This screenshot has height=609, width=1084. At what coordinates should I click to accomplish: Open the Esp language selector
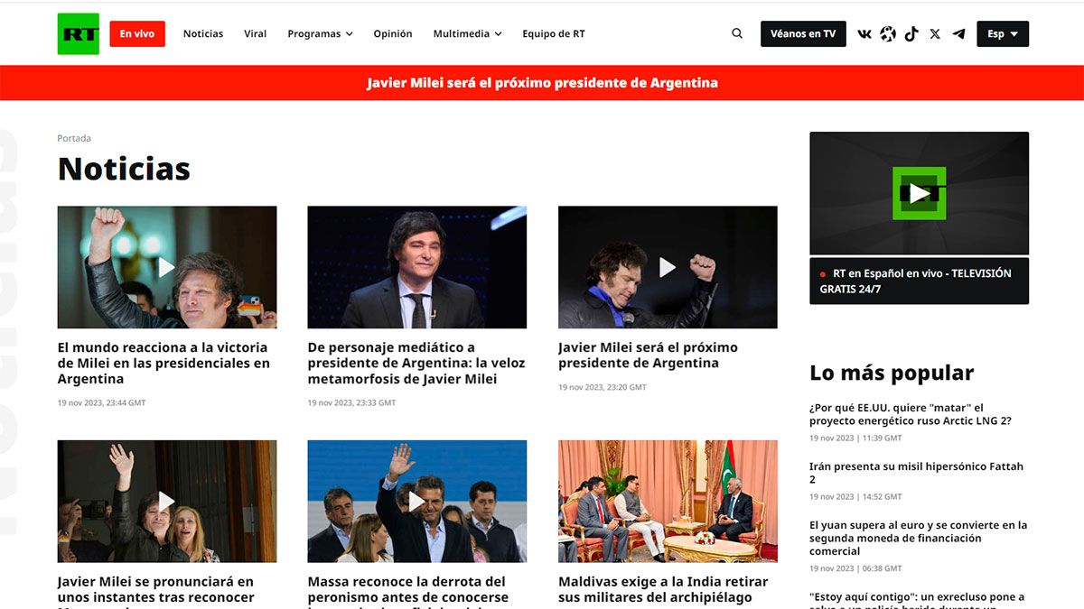tap(1002, 34)
